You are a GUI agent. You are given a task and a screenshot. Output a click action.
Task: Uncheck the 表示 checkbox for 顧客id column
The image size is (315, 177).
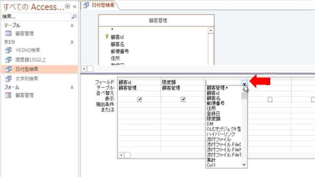[139, 99]
